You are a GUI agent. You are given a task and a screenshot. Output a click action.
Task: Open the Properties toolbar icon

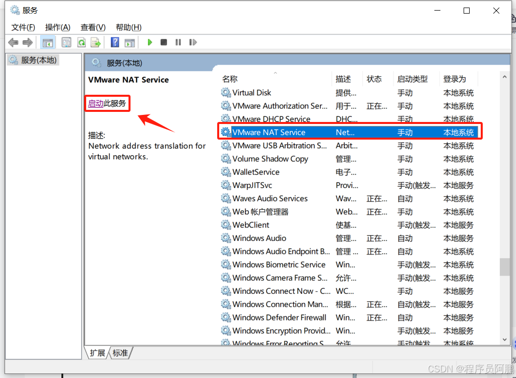[67, 42]
